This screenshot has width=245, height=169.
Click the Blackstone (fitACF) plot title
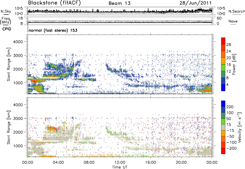pyautogui.click(x=54, y=3)
